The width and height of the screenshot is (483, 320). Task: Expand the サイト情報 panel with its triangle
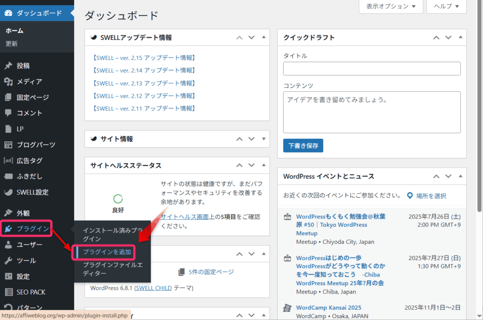[264, 139]
